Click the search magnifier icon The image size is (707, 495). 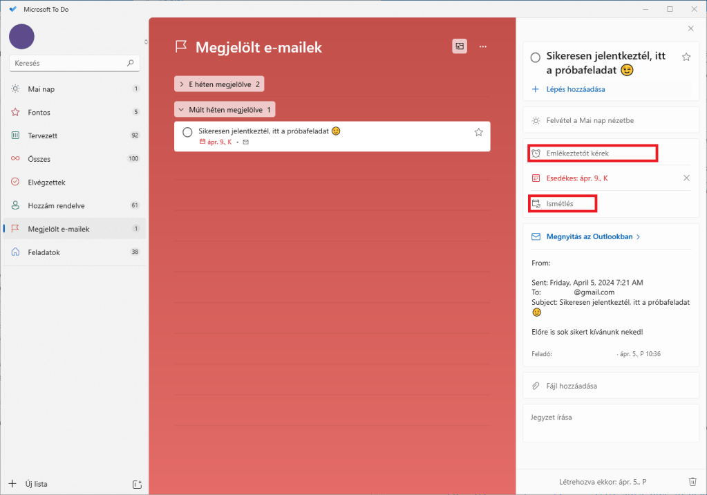[130, 63]
